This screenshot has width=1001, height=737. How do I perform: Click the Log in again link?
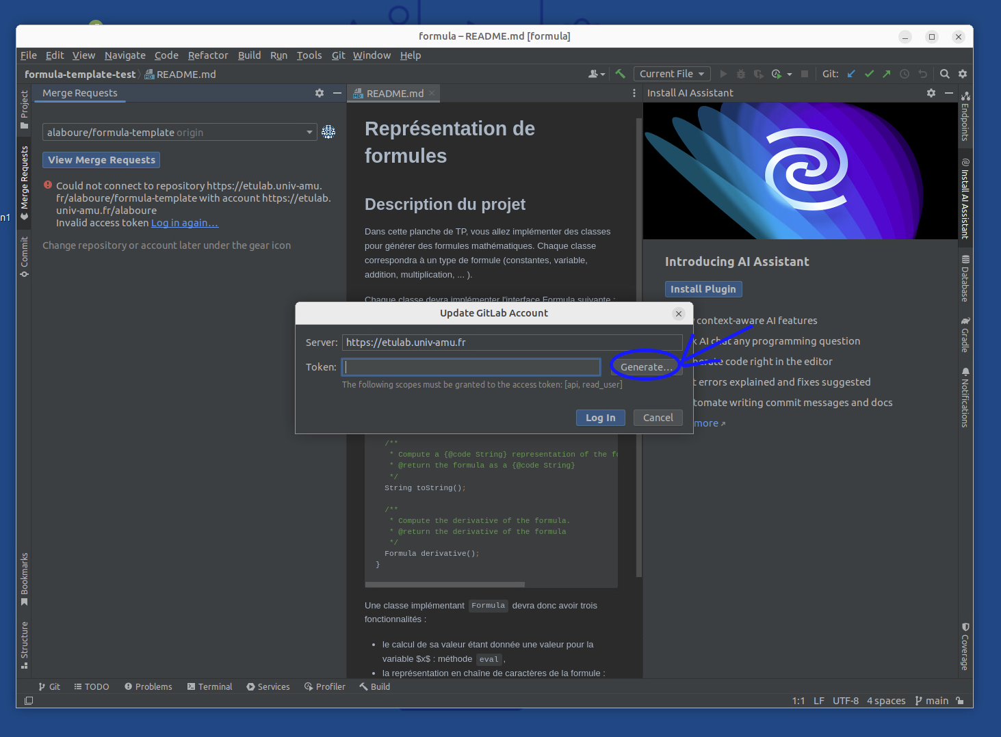(185, 223)
